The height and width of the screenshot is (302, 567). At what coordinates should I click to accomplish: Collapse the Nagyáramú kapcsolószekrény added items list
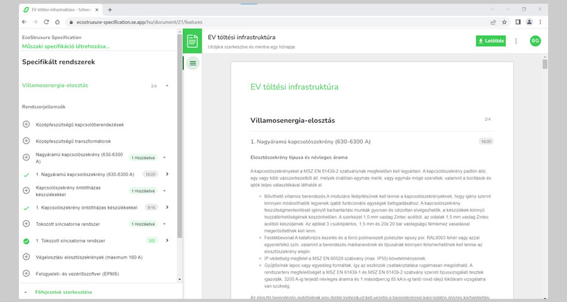point(164,157)
